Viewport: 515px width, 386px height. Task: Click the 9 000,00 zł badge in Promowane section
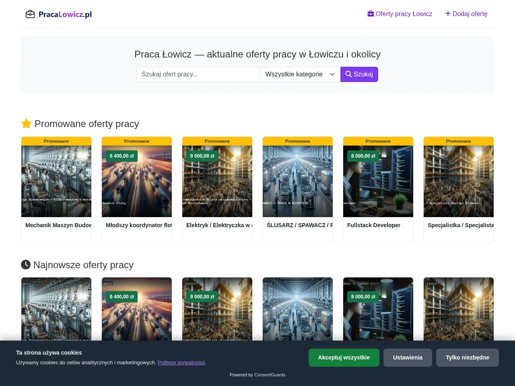(202, 156)
